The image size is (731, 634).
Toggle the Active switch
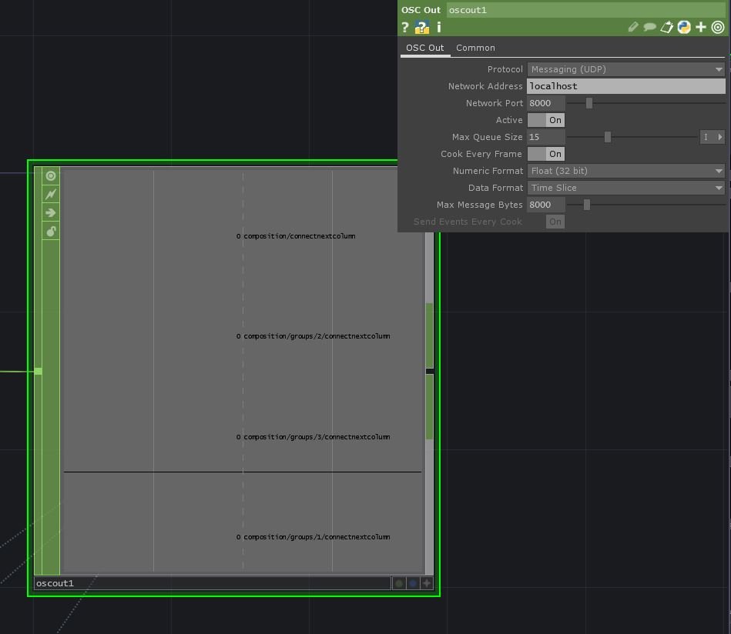point(546,120)
